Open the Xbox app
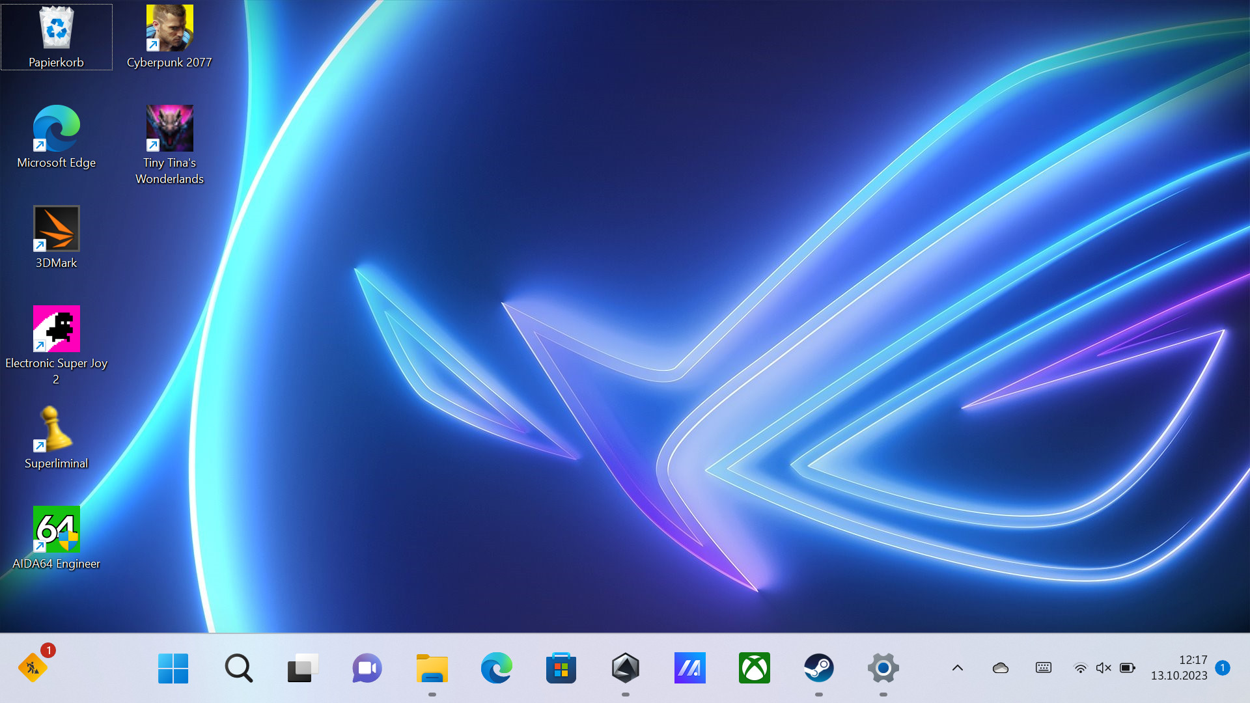1250x703 pixels. click(754, 668)
